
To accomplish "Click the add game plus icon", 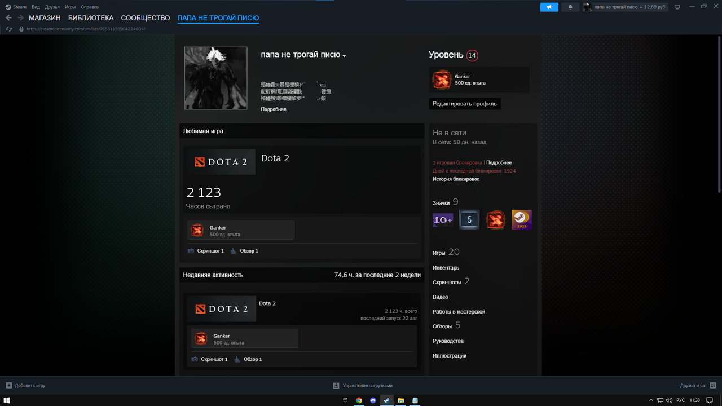I will click(8, 386).
